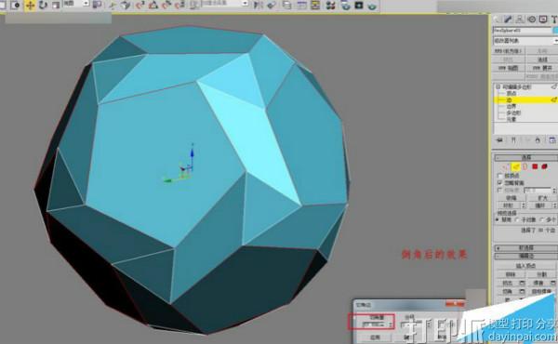558x344 pixels.
Task: Open the reference coordinate system dropdown
Action: [x=76, y=4]
